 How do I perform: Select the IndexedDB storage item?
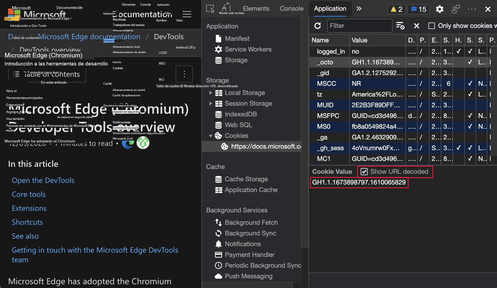tap(241, 114)
